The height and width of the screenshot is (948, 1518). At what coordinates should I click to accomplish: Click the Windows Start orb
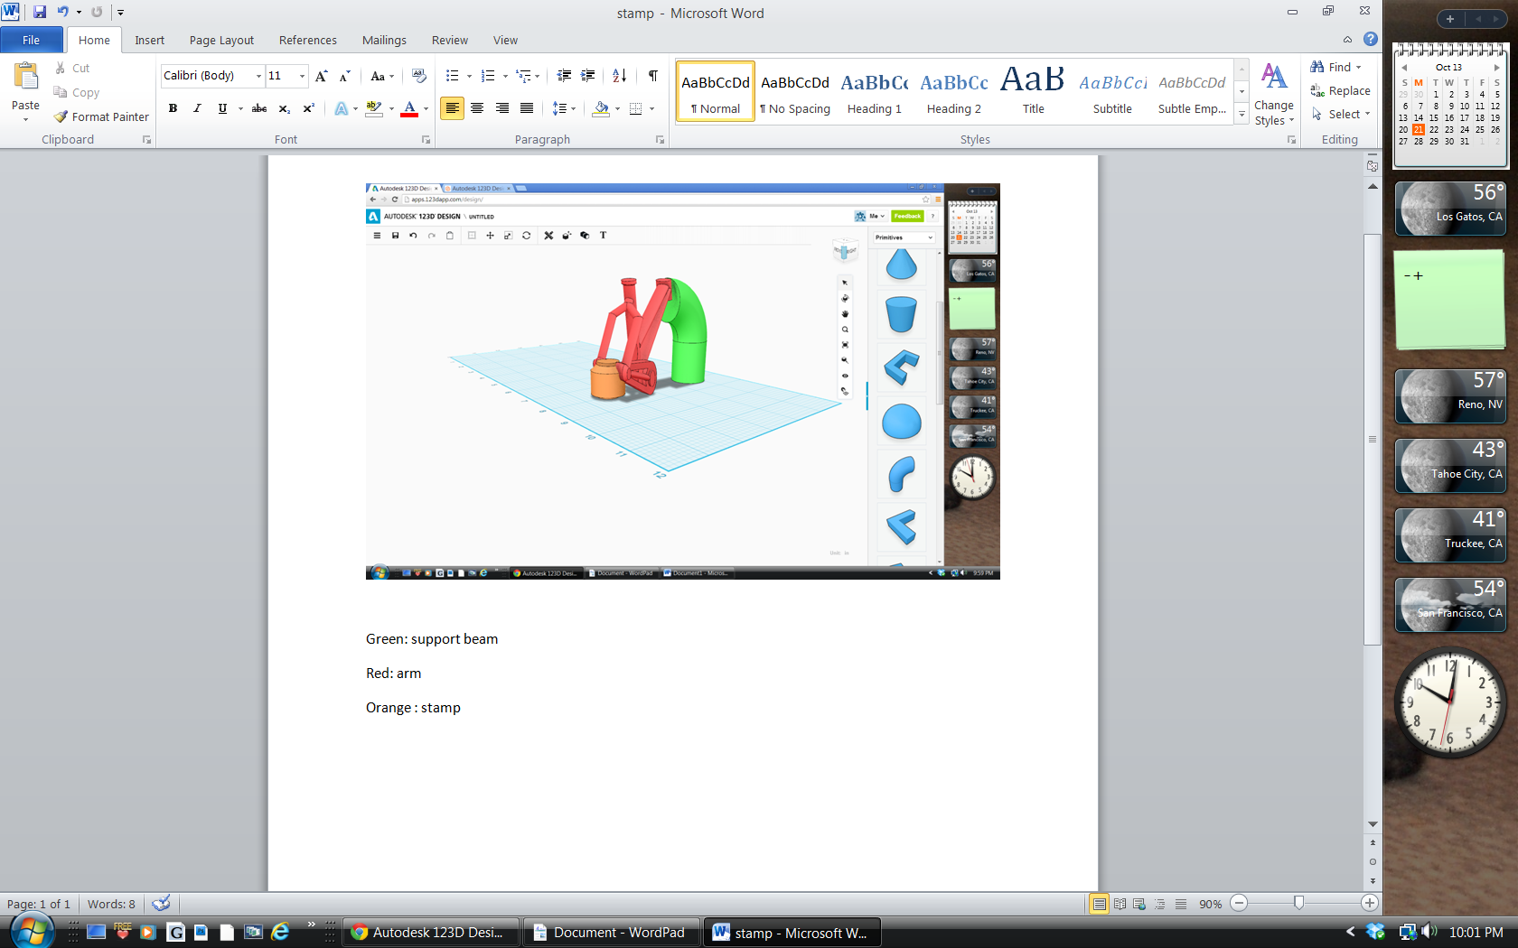(x=32, y=932)
